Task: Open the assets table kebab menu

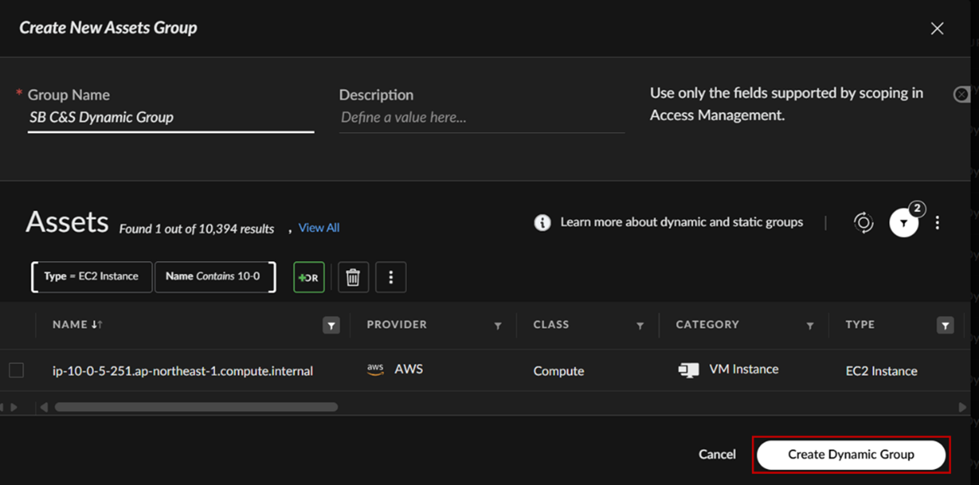Action: coord(937,223)
